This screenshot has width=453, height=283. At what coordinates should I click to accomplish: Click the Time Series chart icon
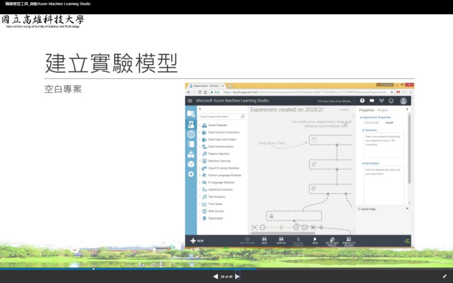204,204
